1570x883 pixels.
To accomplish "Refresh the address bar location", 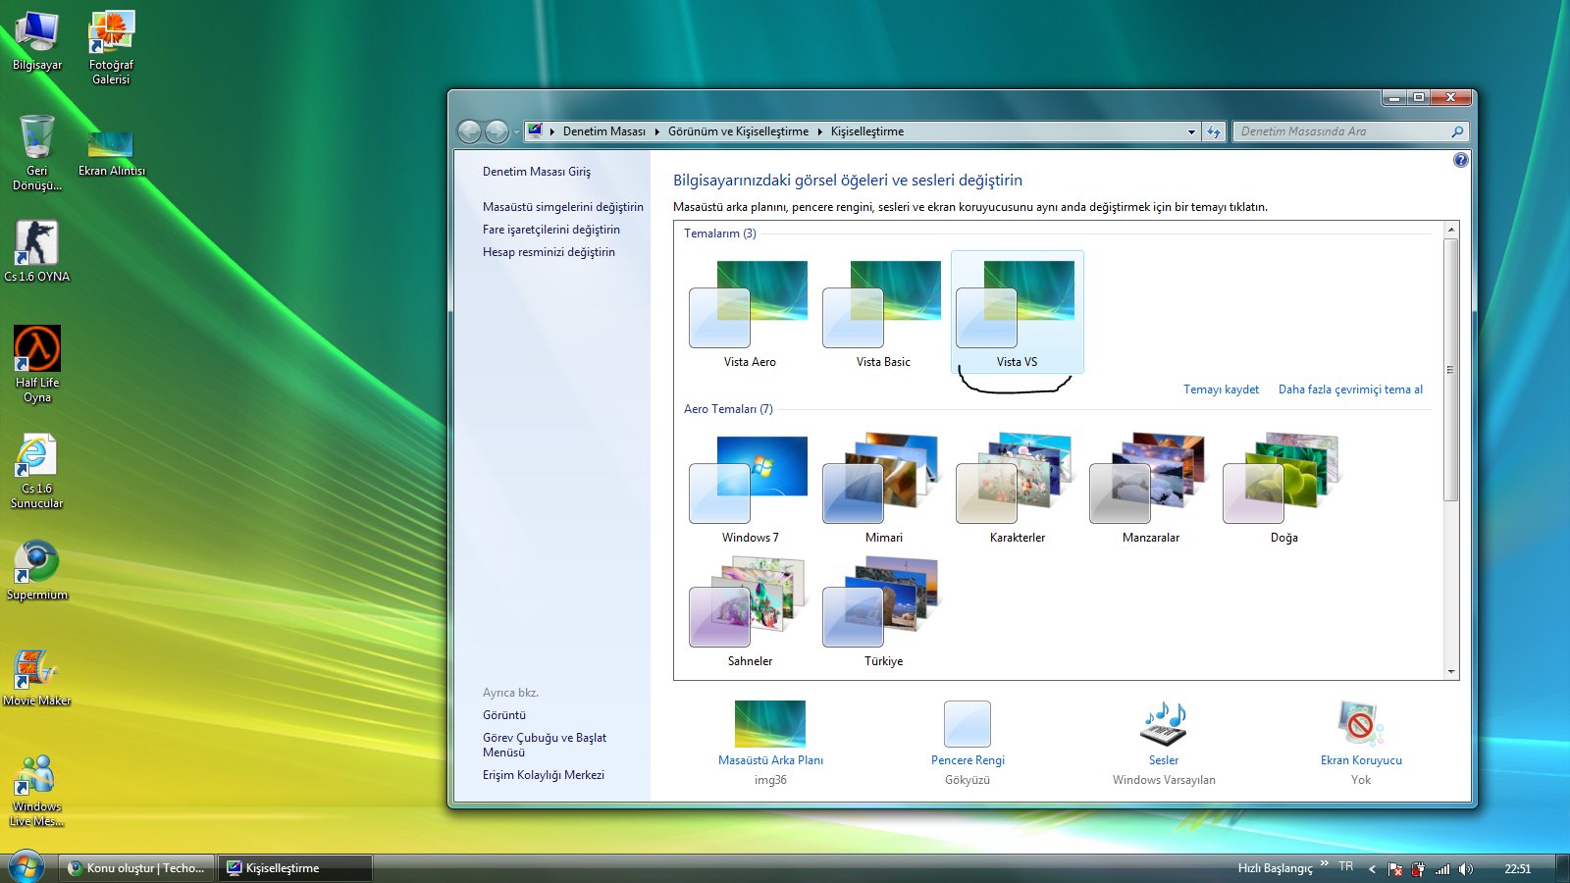I will 1214,131.
